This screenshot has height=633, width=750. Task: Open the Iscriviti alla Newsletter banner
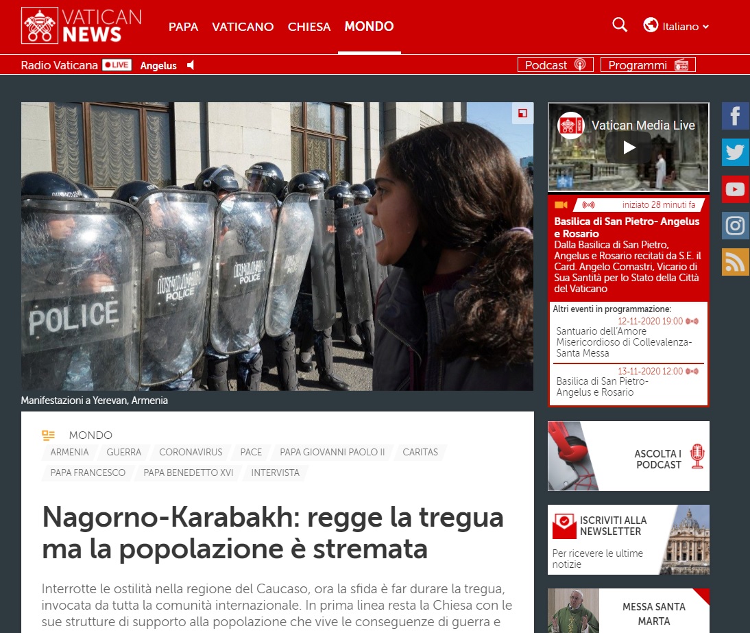pos(628,540)
